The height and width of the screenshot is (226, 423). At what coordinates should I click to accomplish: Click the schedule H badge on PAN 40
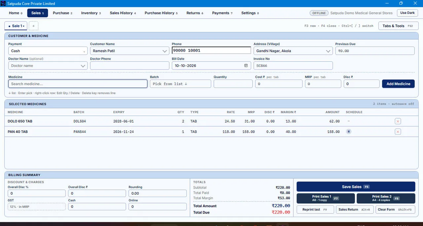(348, 132)
